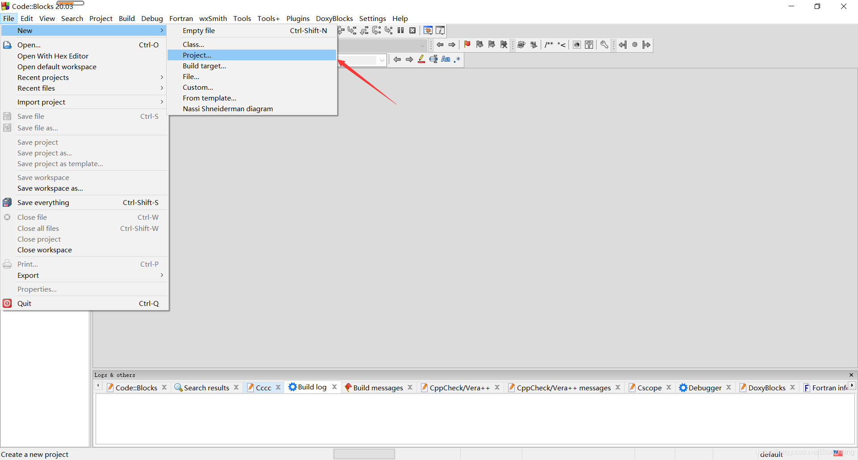This screenshot has width=858, height=460.
Task: Choose Nassi Shneiderman diagram entry
Action: [252, 109]
